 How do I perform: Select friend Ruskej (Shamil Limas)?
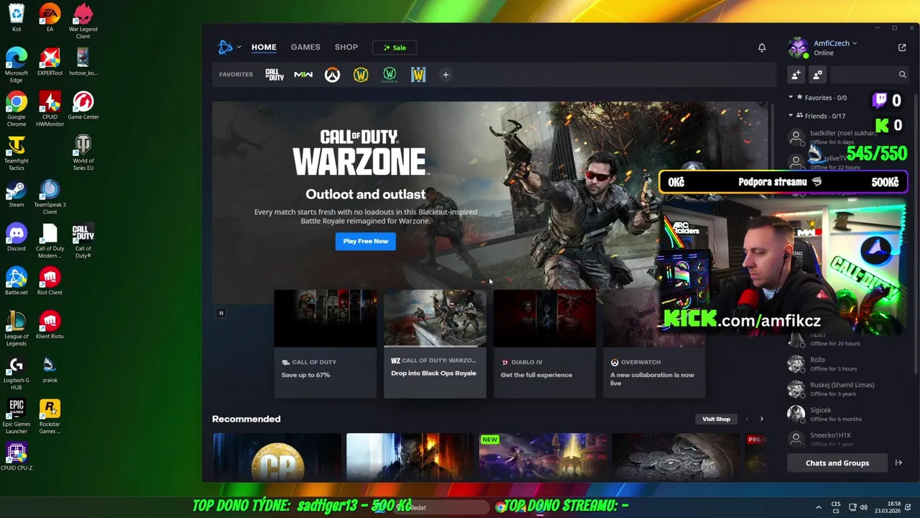click(x=848, y=388)
